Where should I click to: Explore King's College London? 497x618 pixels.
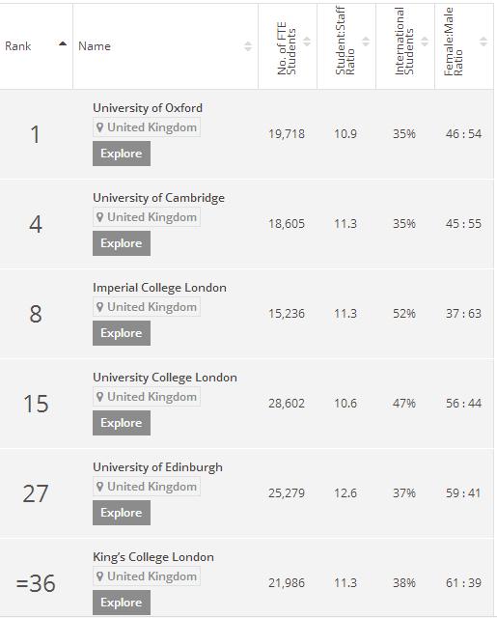pos(122,603)
